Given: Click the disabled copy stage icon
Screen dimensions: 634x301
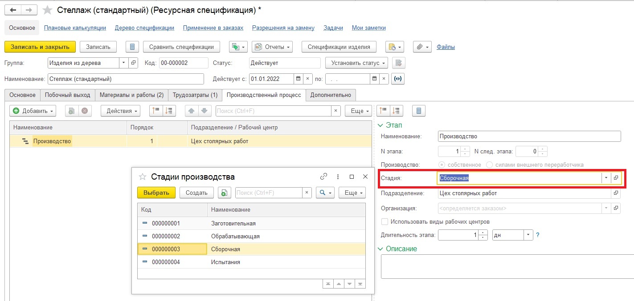Looking at the screenshot, I should [x=72, y=111].
